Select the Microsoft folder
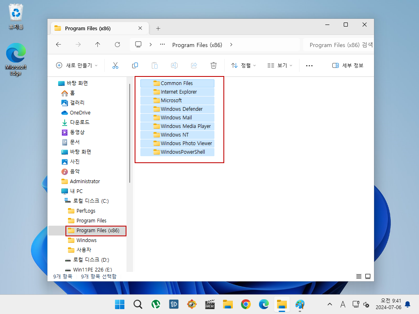Screen dimensions: 419x314 [177, 101]
